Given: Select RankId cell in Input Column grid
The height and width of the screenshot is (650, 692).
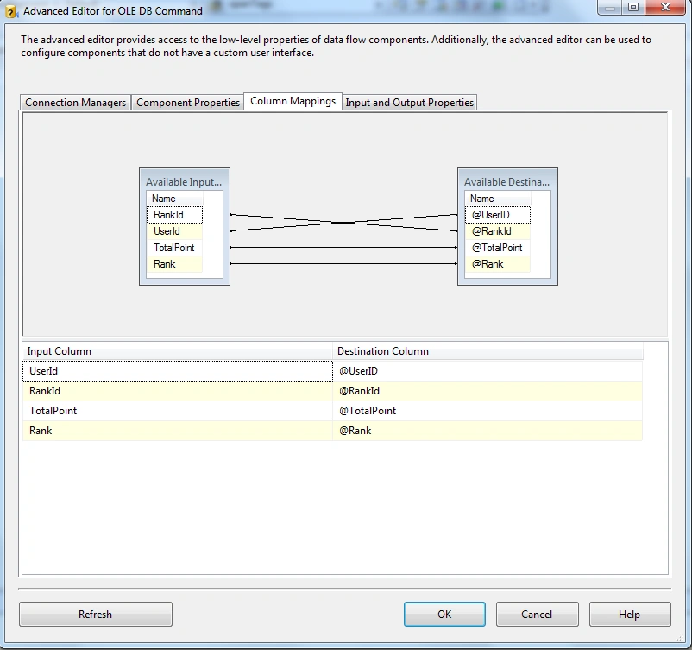Looking at the screenshot, I should (x=178, y=391).
